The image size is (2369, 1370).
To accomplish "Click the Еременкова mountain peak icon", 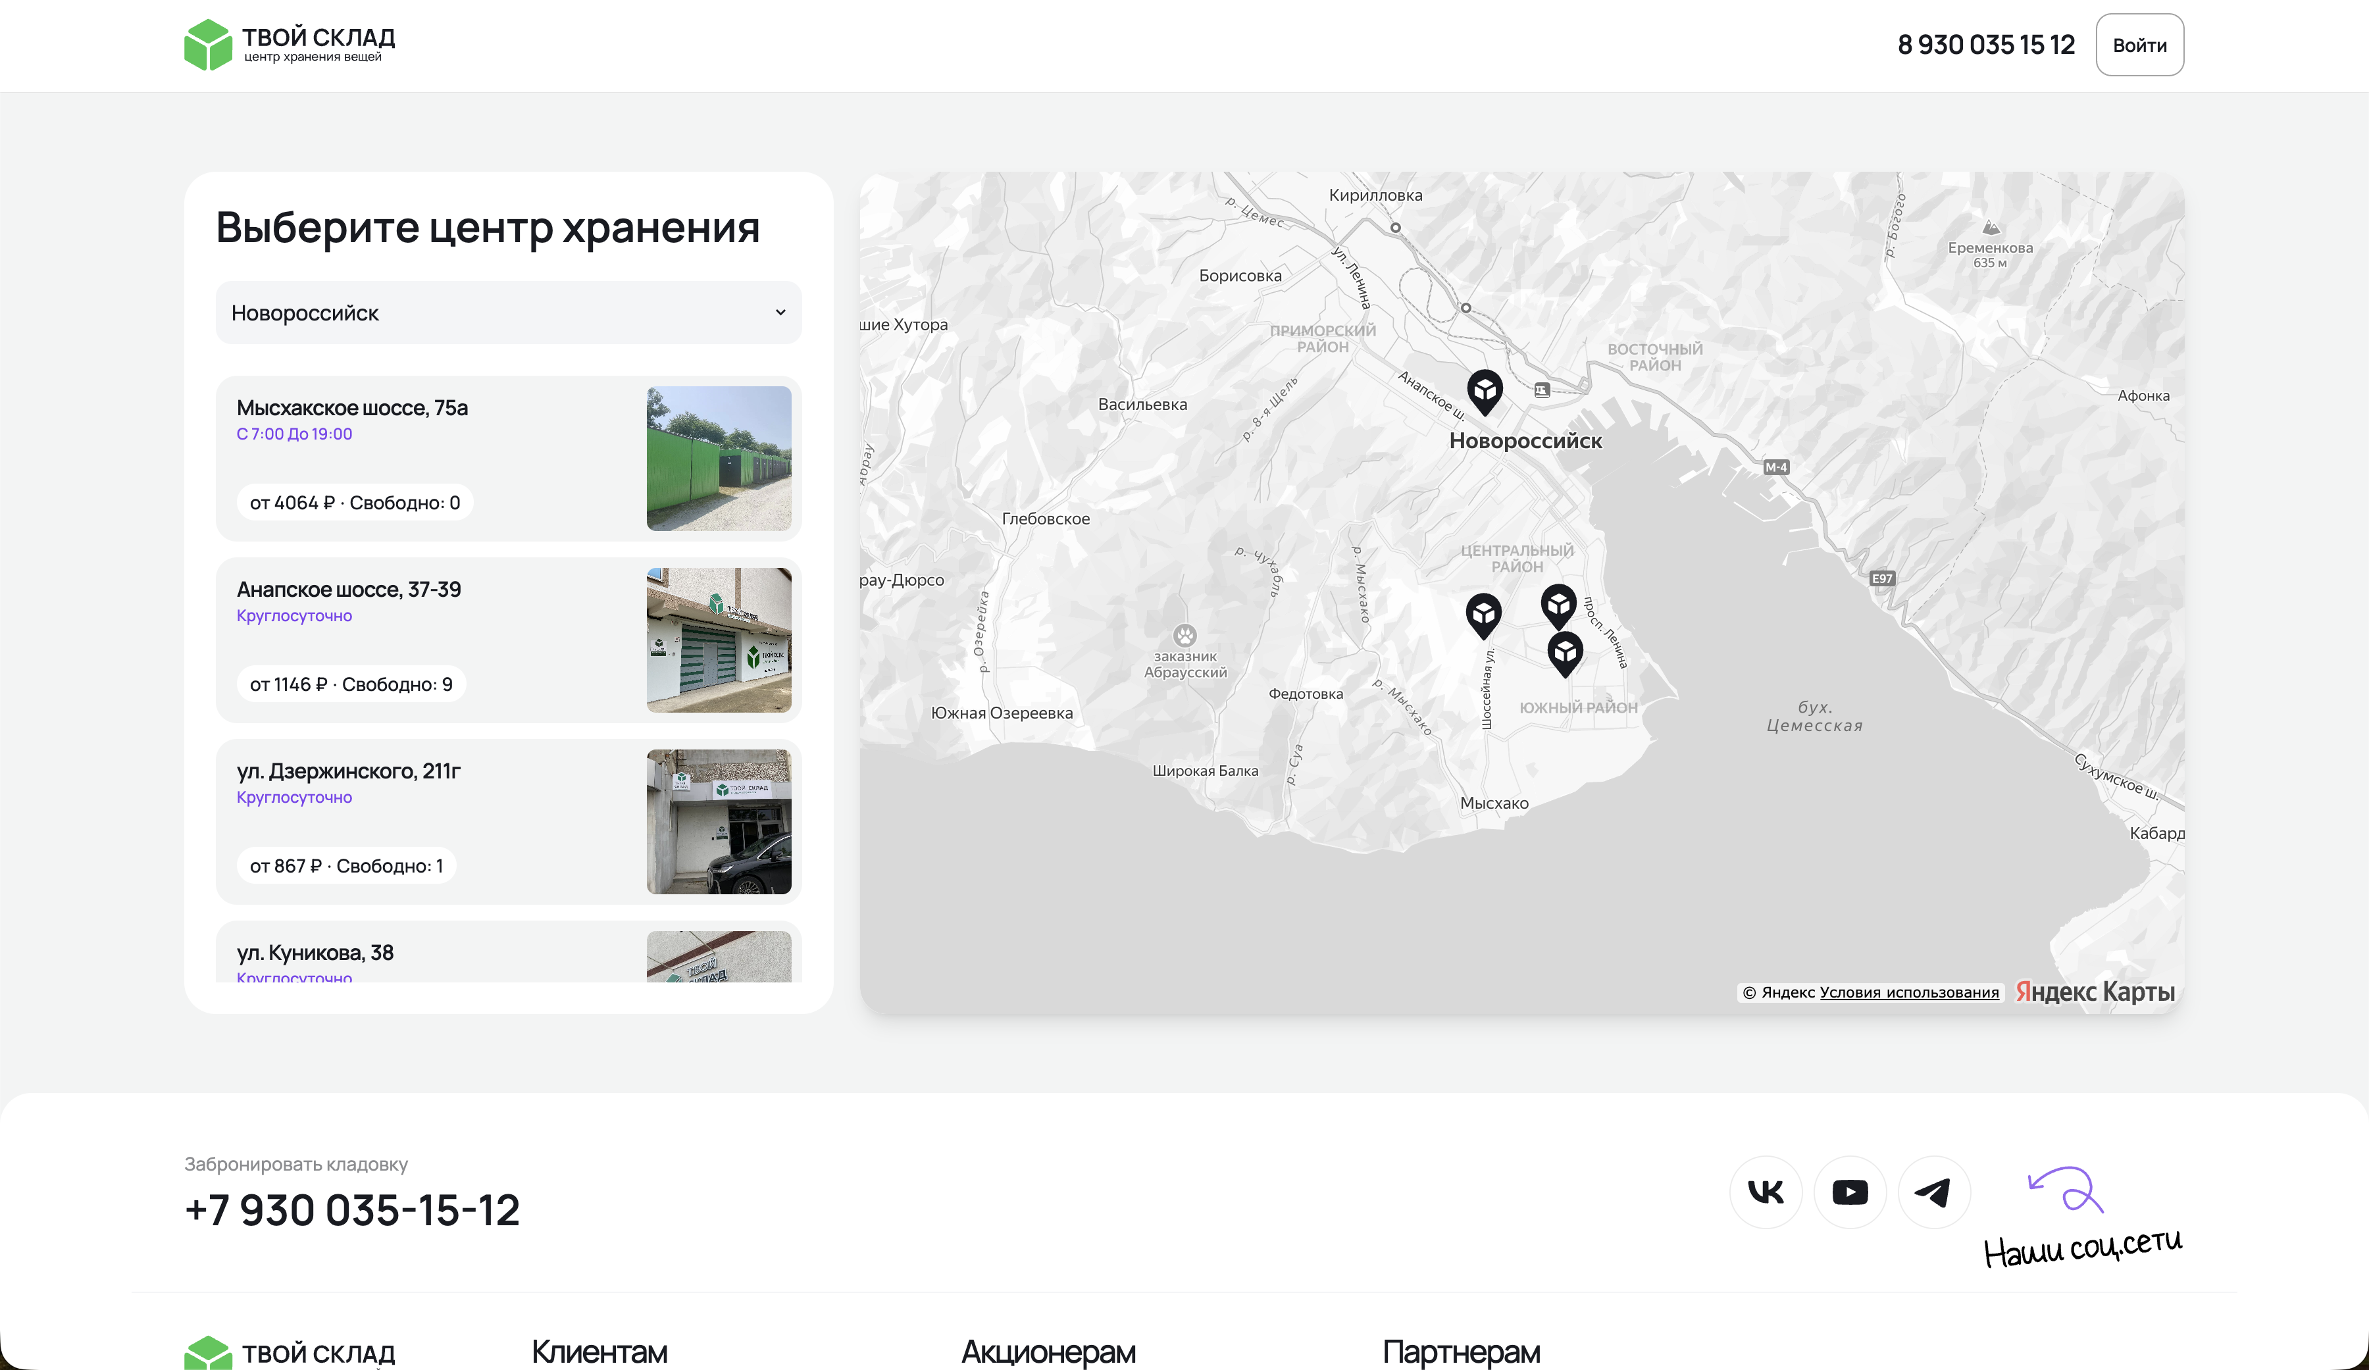I will (x=1990, y=228).
